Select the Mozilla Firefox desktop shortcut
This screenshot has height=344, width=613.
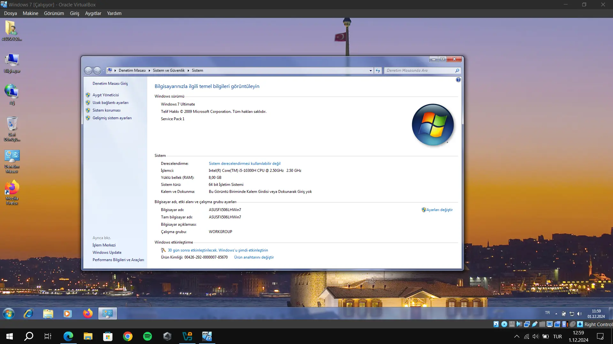coord(12,193)
